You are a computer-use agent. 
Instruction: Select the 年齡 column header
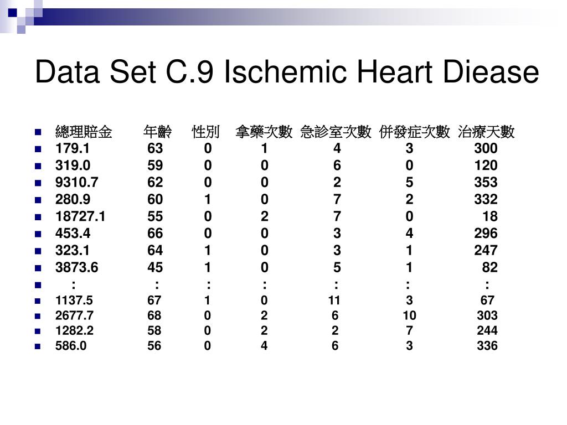click(x=157, y=132)
